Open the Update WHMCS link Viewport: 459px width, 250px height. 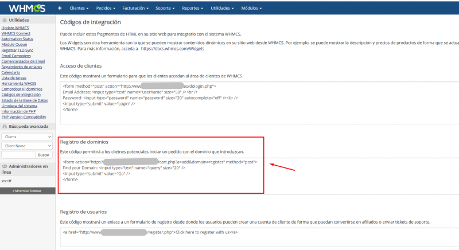coord(17,28)
